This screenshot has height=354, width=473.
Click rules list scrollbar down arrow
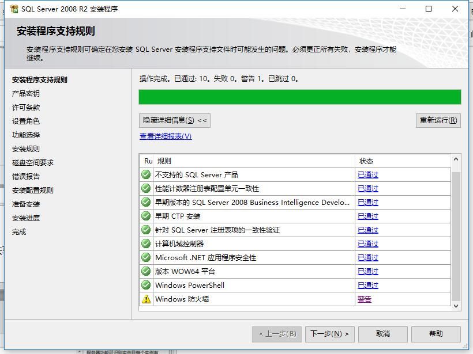click(x=456, y=306)
